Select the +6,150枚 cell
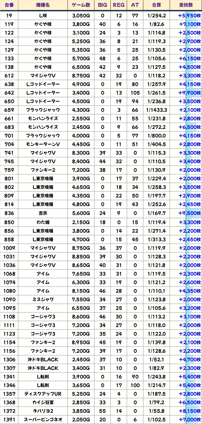202x424 pixels. pyautogui.click(x=186, y=59)
